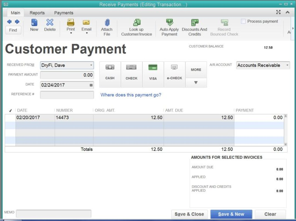Select Visa payment method
Viewport: 296px width, 221px height.
click(x=153, y=74)
